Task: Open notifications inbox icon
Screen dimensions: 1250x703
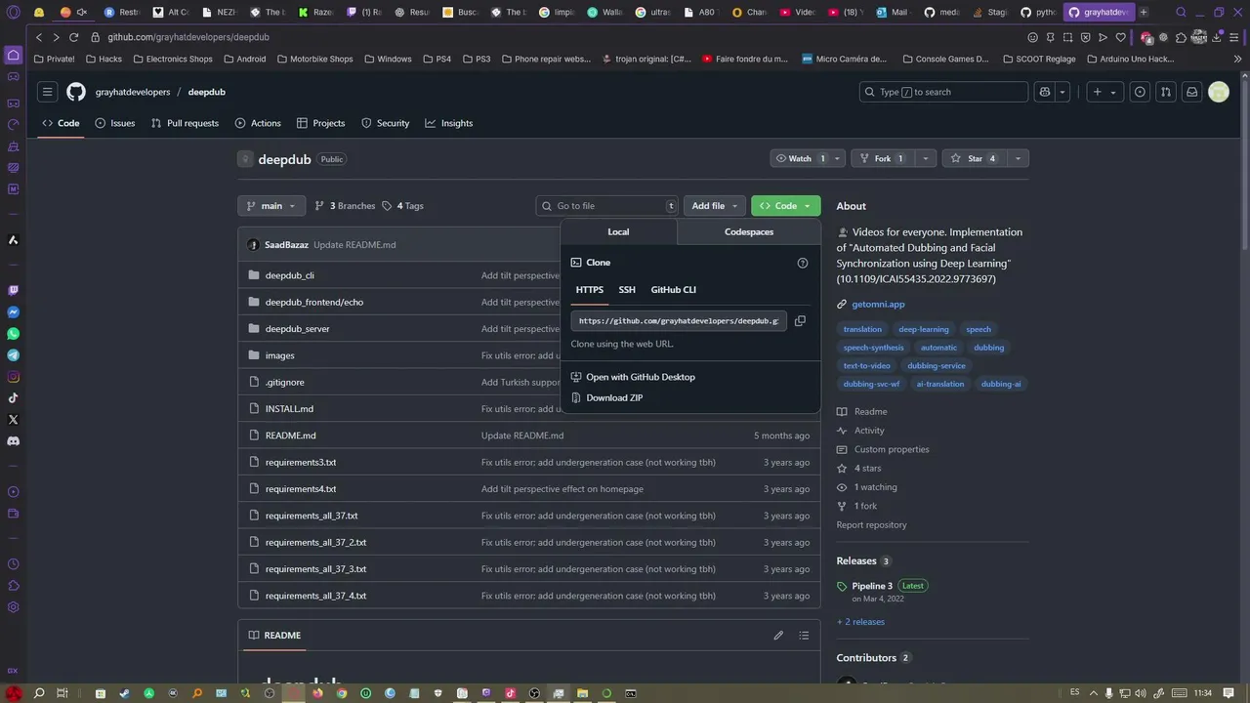Action: (x=1191, y=92)
